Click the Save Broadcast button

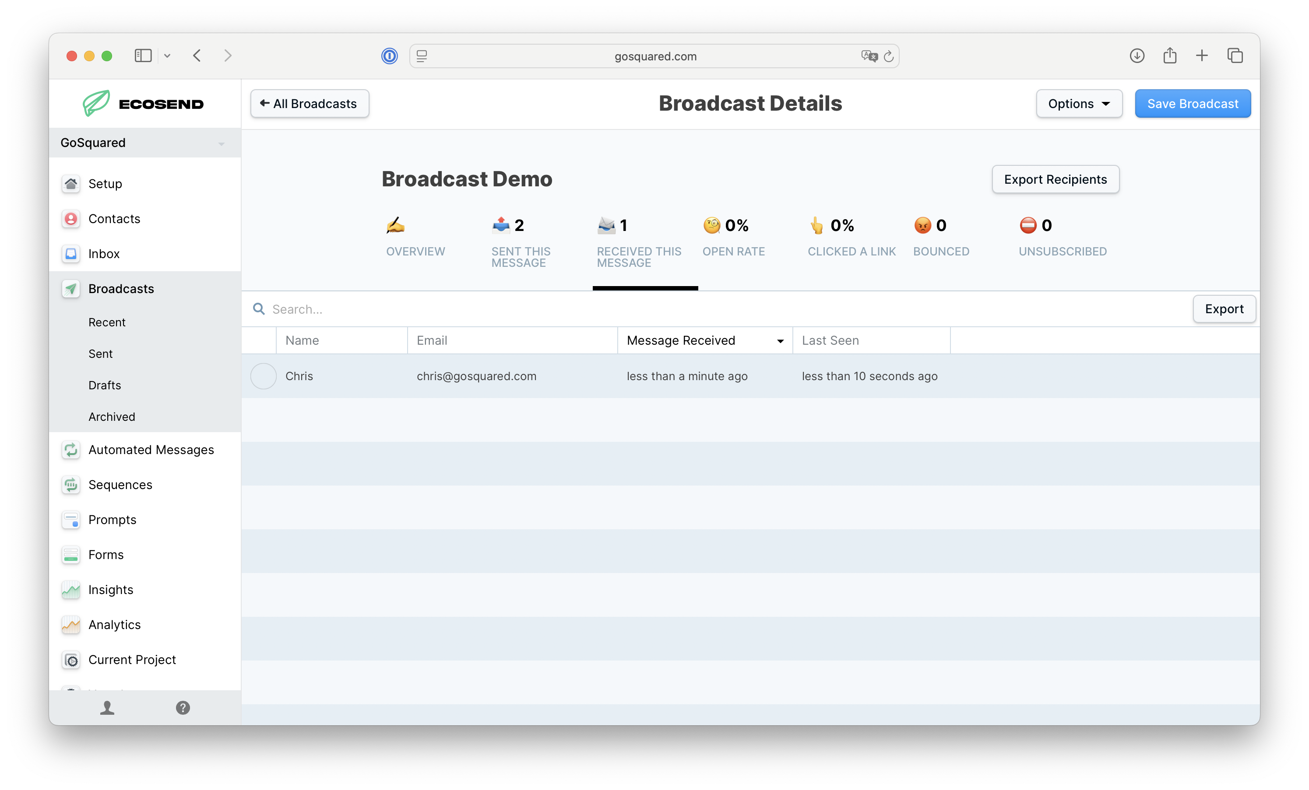click(1192, 104)
